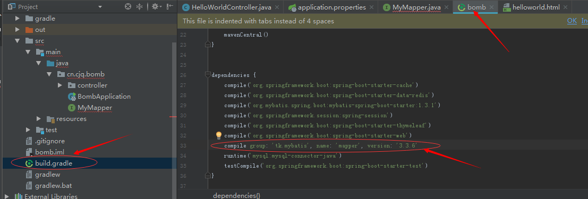Click the gradle folder icon
The width and height of the screenshot is (588, 199).
click(x=29, y=19)
